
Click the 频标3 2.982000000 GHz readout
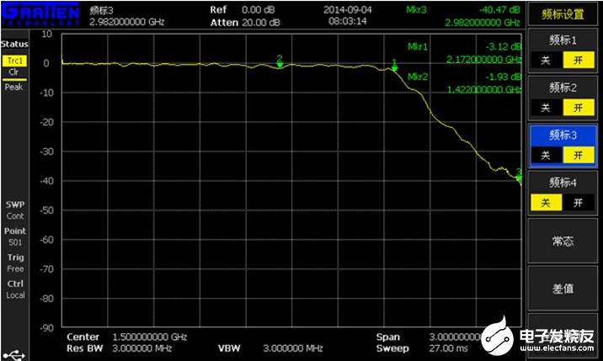(127, 16)
